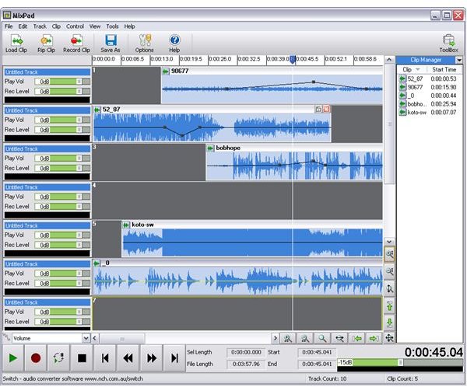
Task: Click the green move track down arrow
Action: [390, 322]
